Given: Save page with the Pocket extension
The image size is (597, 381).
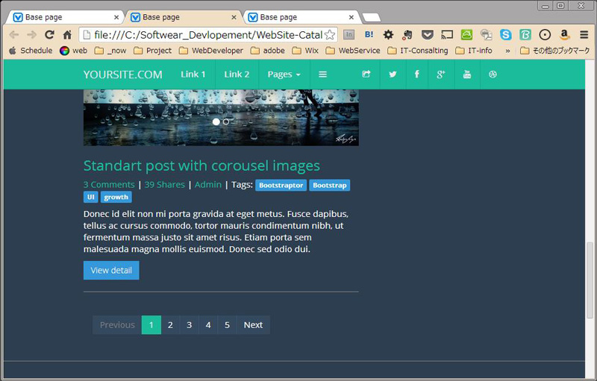Looking at the screenshot, I should [x=427, y=35].
